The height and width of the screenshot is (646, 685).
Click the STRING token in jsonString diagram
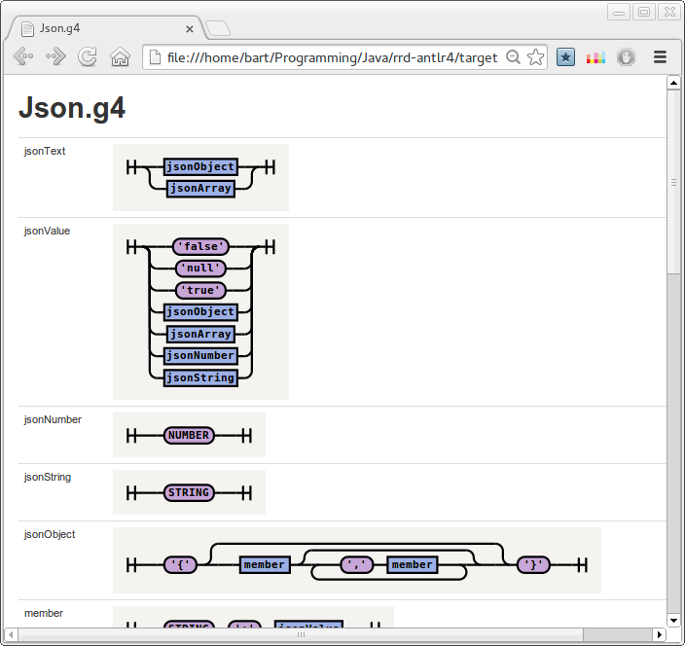pos(189,492)
